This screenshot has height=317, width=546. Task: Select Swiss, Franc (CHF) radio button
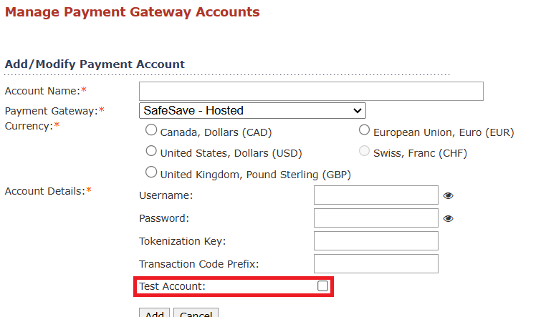pyautogui.click(x=364, y=151)
